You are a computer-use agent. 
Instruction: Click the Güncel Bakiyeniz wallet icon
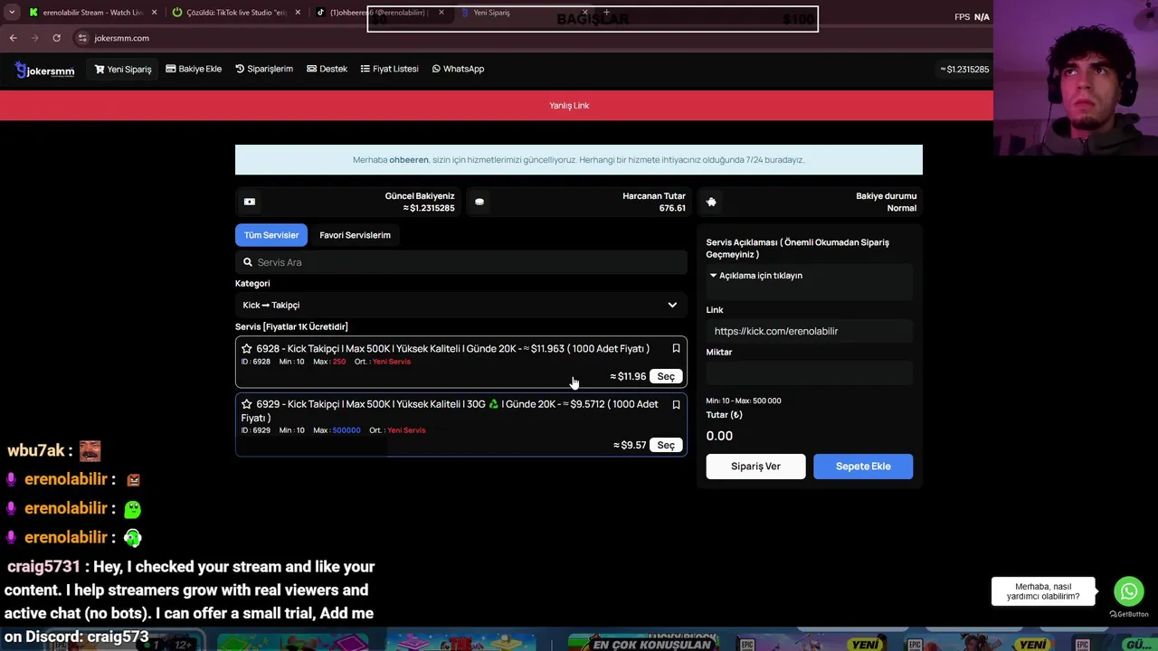pos(250,202)
